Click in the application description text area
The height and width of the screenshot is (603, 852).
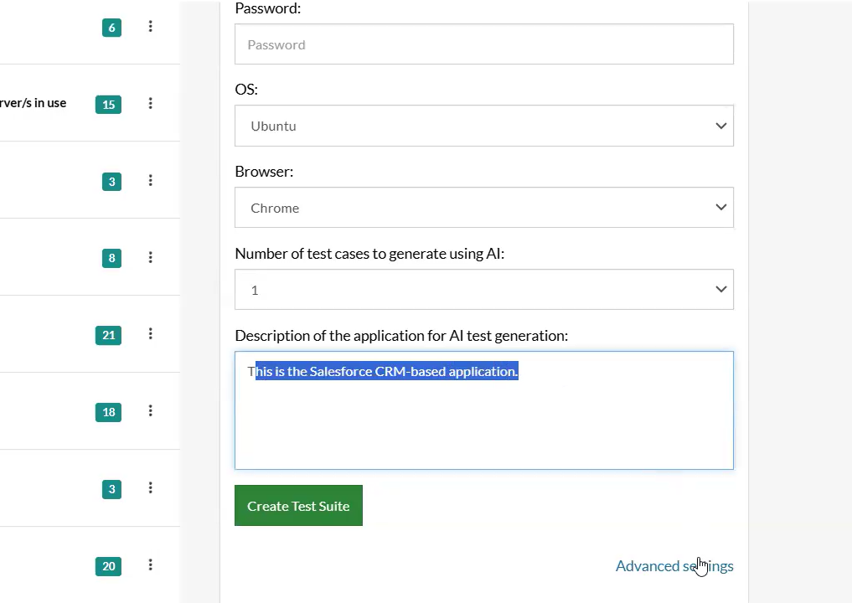[483, 423]
